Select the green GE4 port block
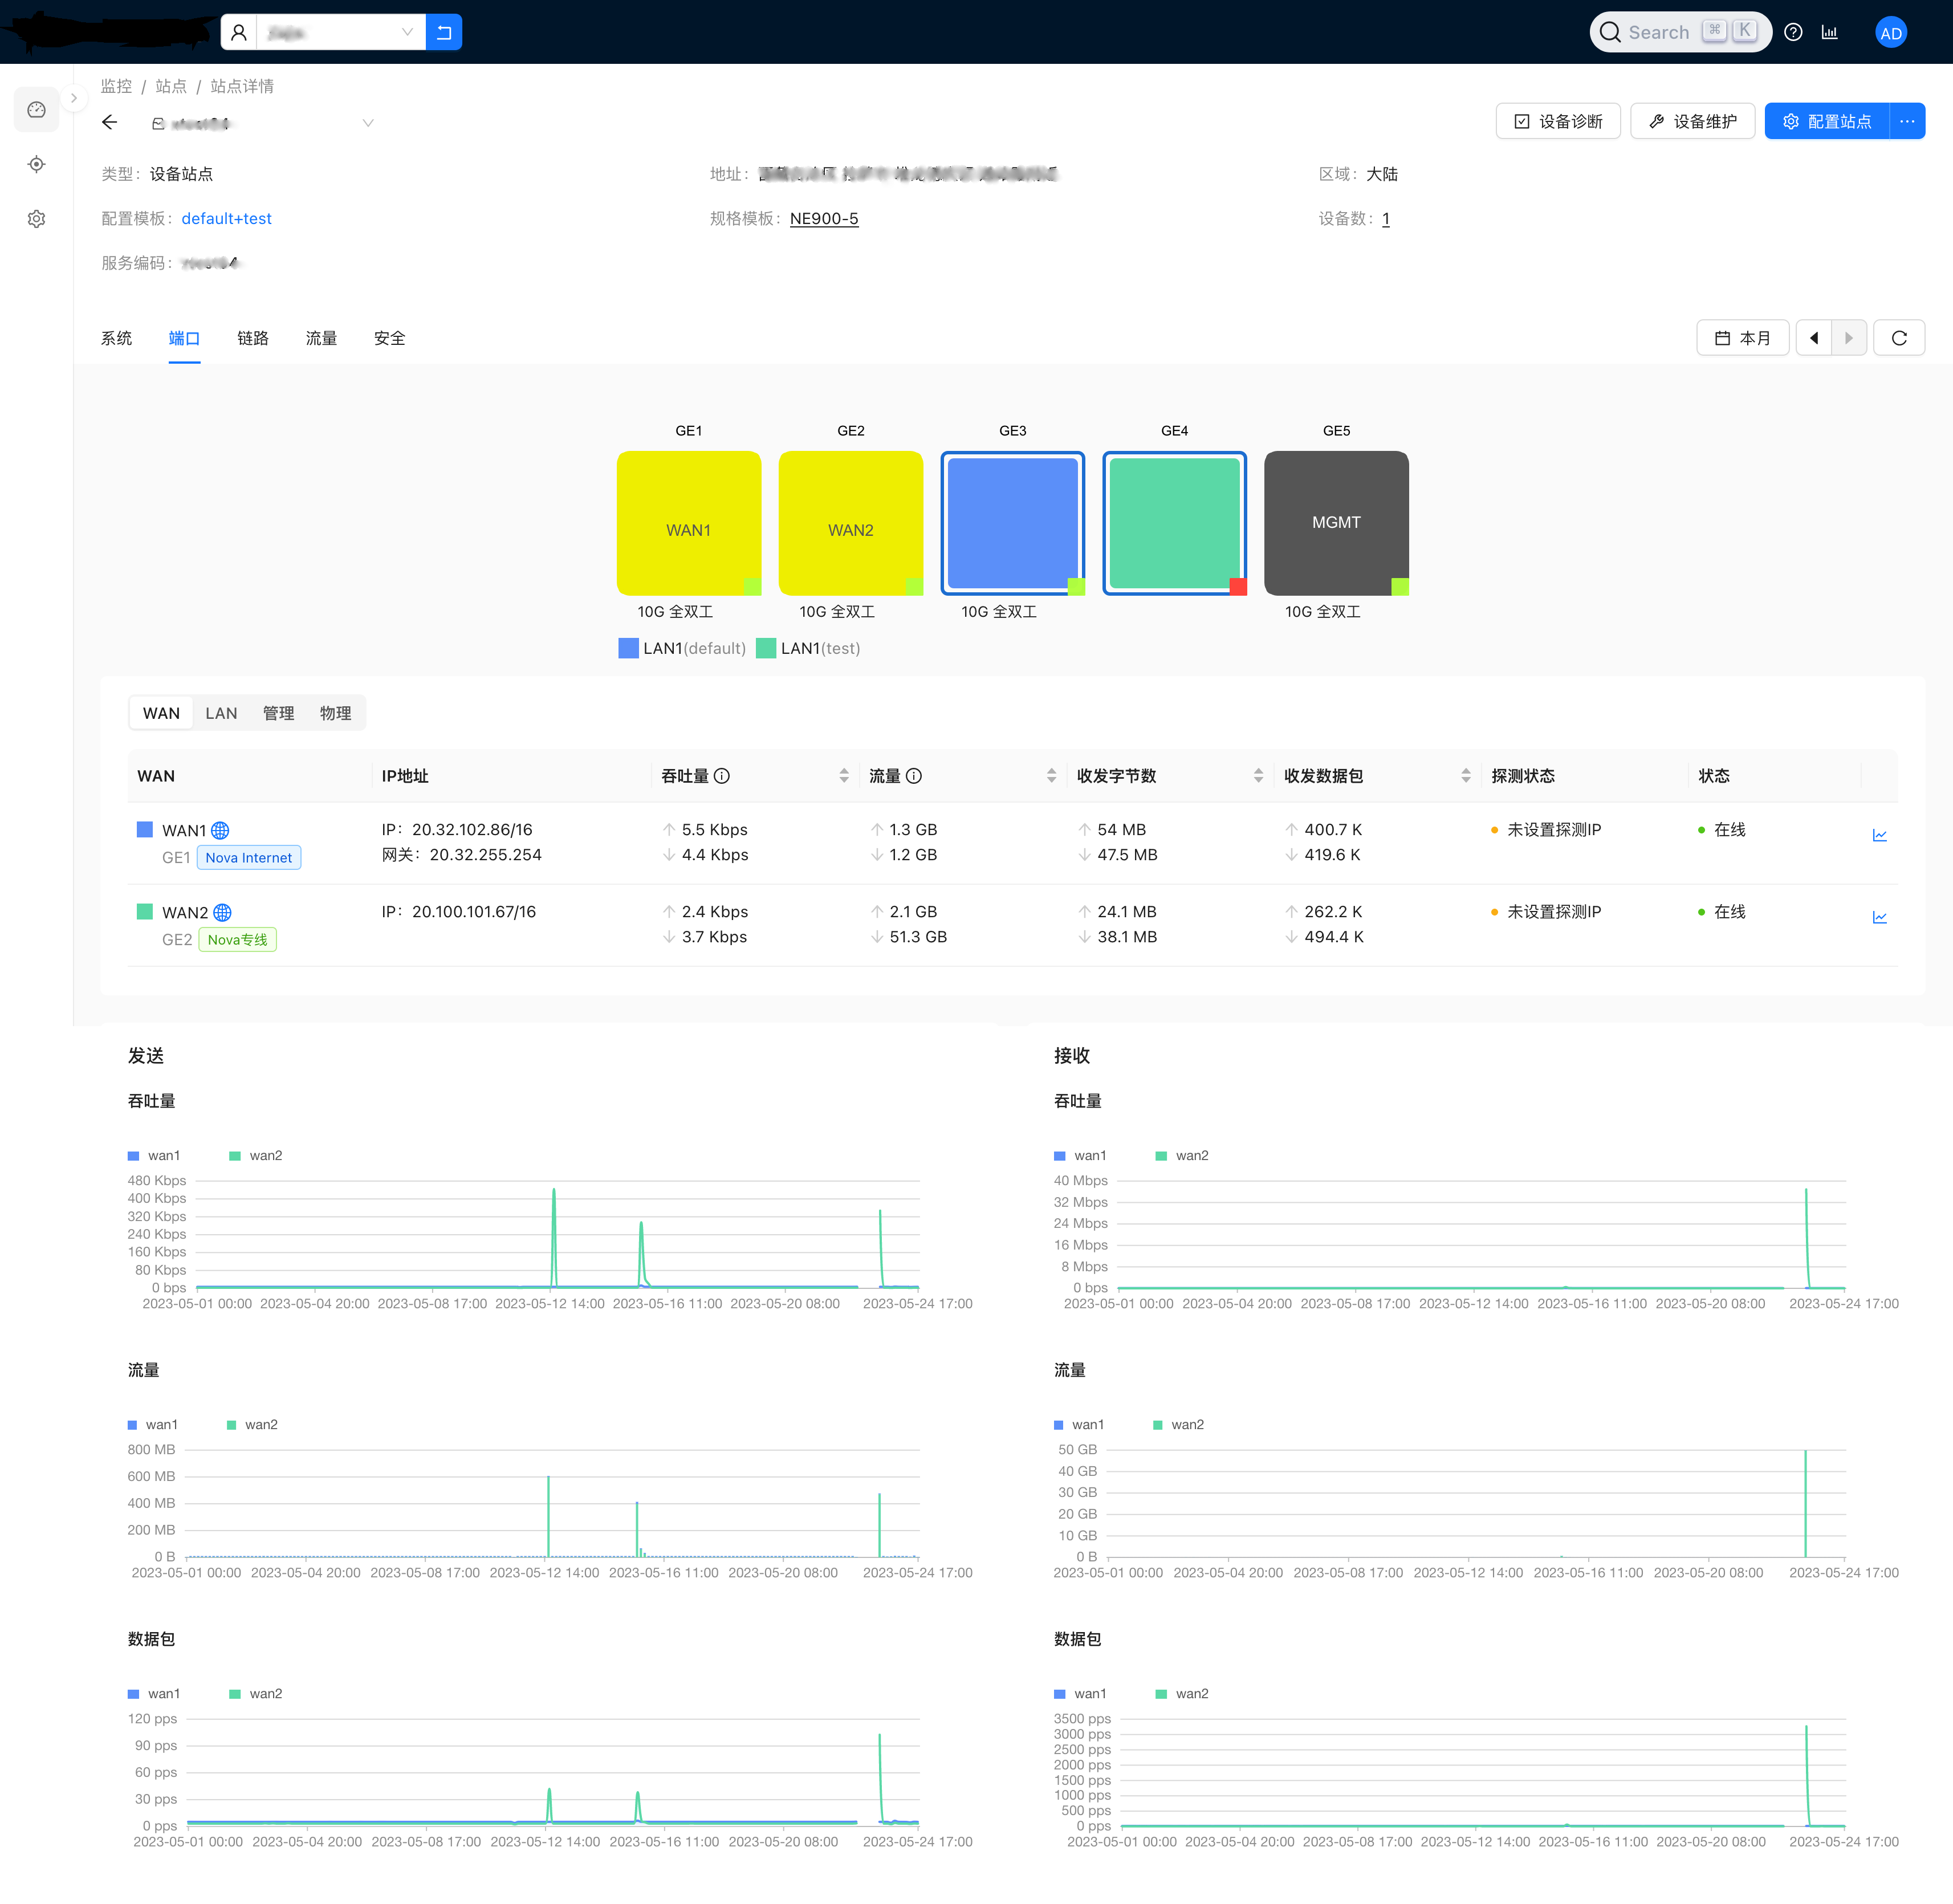1953x1904 pixels. tap(1175, 523)
